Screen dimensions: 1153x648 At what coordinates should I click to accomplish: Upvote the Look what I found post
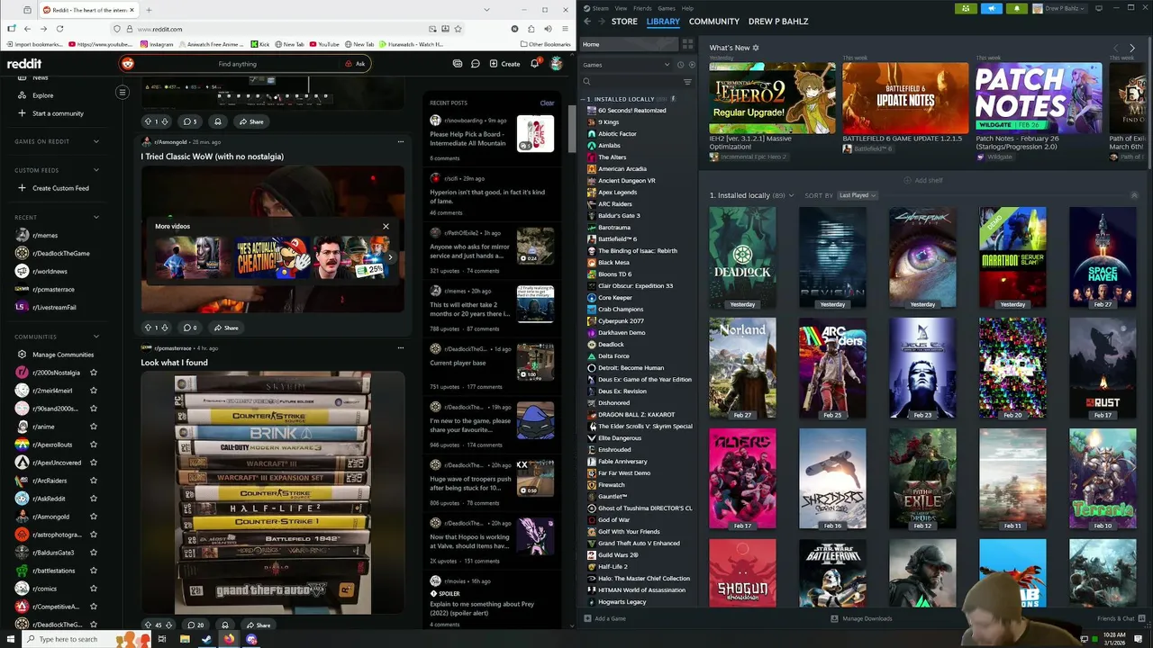pos(149,625)
